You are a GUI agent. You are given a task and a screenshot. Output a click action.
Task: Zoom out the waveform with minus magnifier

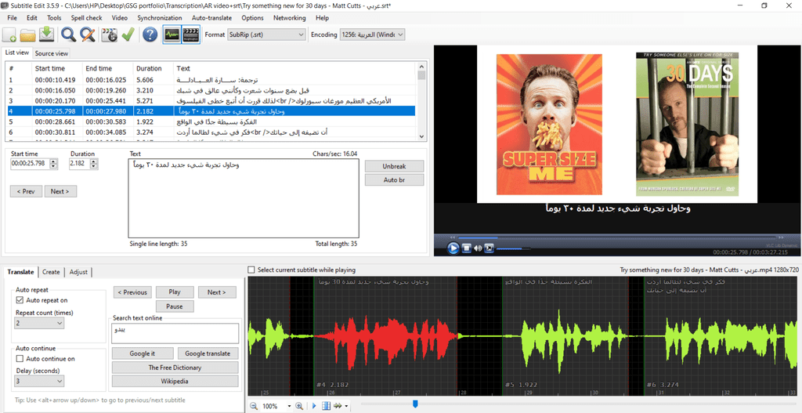(x=254, y=407)
